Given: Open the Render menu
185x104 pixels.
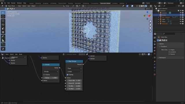Looking at the screenshot, I should tap(13, 3).
